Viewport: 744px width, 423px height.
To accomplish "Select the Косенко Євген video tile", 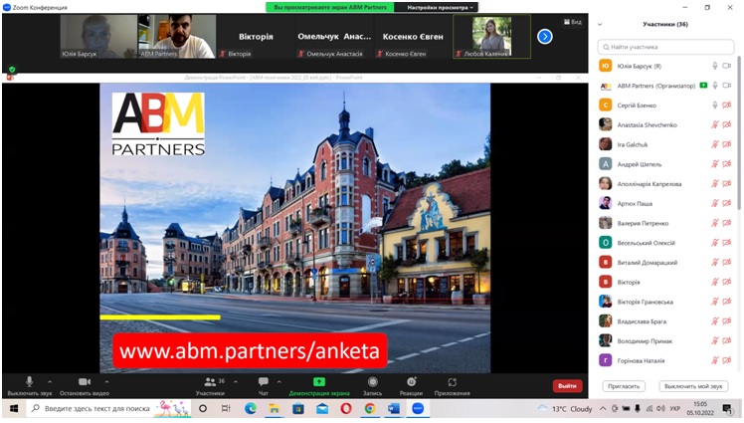I will coord(413,37).
